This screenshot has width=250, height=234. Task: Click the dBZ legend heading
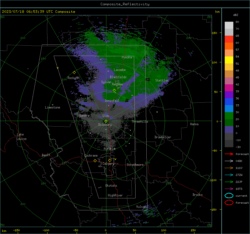pos(236,15)
